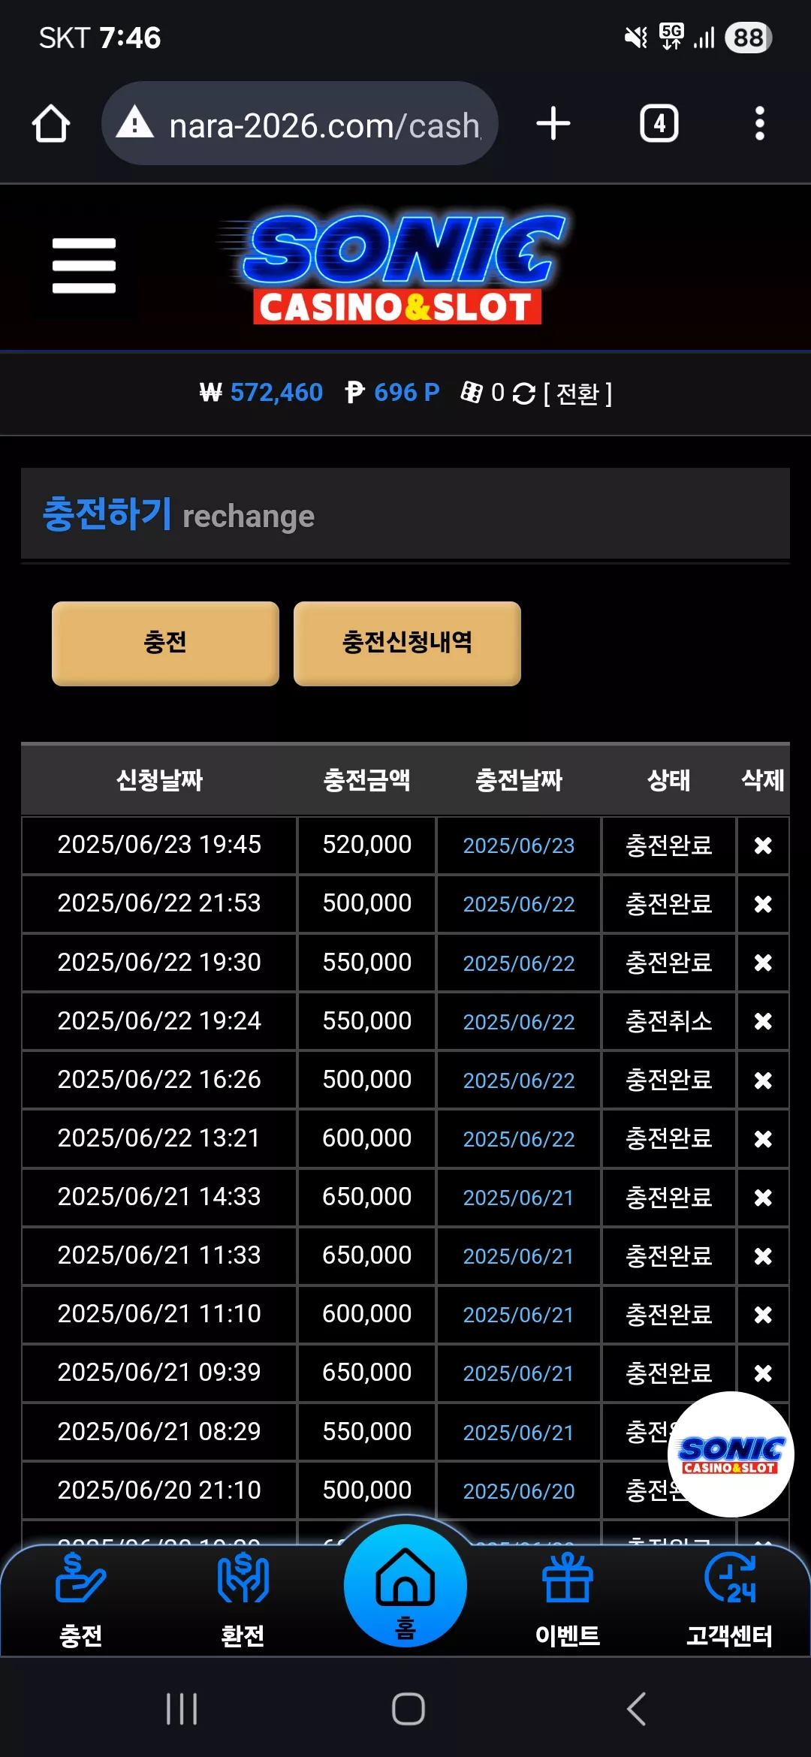Tap the floating Sonic round badge
This screenshot has height=1757, width=811.
(x=731, y=1454)
